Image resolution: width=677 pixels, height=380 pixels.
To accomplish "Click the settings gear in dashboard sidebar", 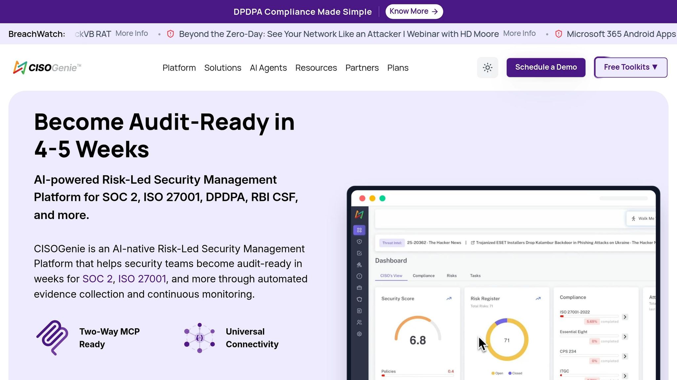I will coord(359,334).
